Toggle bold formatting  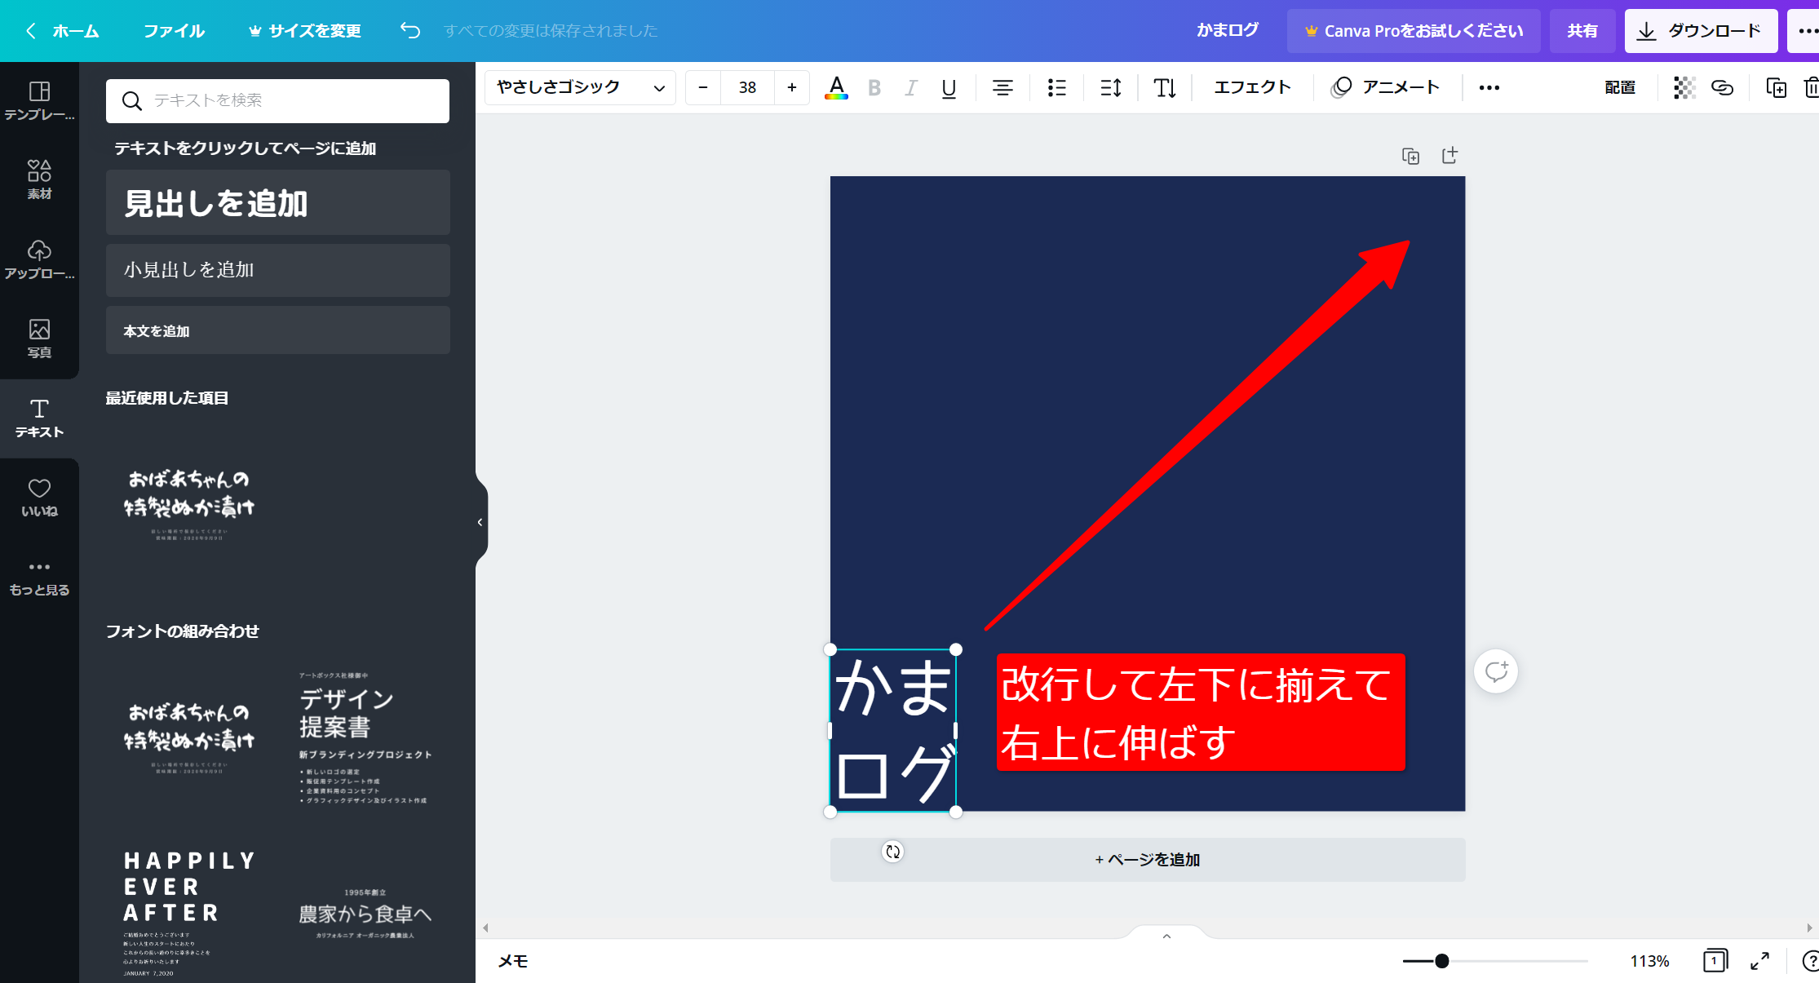point(874,87)
